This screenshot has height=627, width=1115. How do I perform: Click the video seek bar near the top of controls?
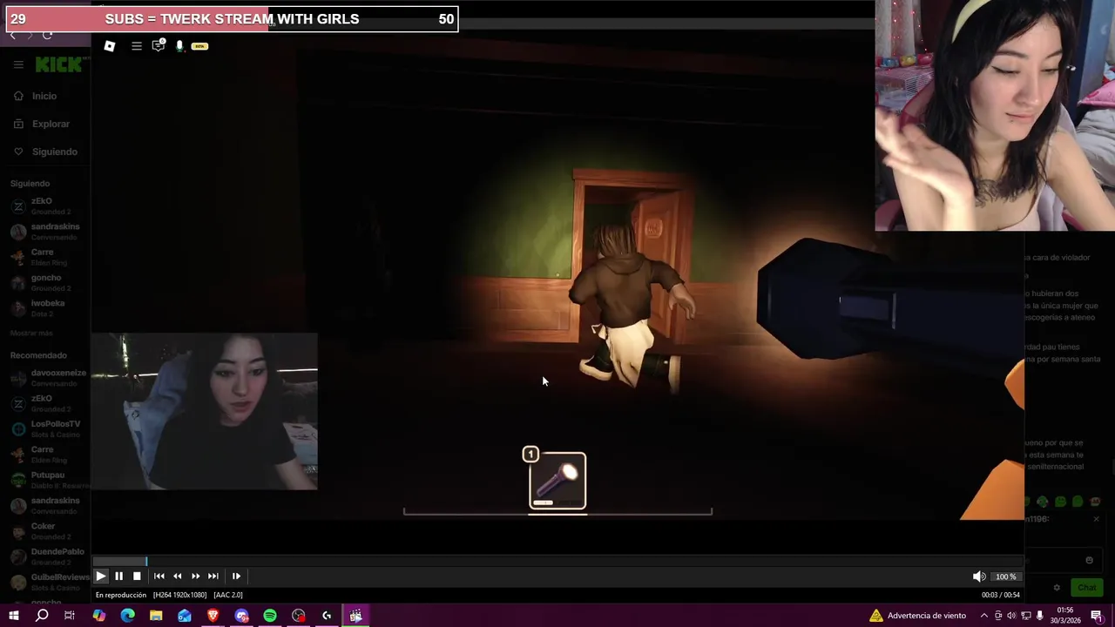pyautogui.click(x=557, y=561)
